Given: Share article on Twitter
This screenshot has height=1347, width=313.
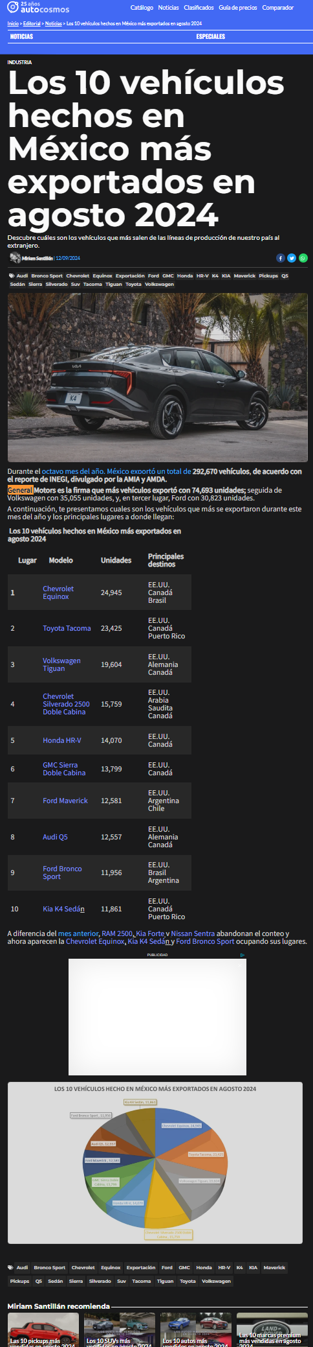Looking at the screenshot, I should click(292, 258).
